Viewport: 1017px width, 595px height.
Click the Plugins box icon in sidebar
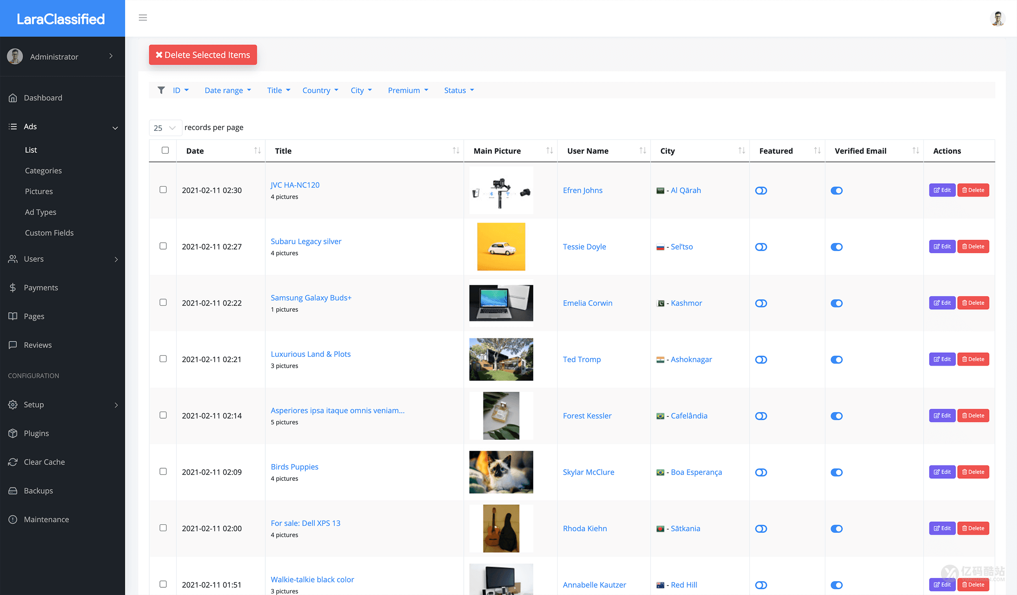tap(13, 433)
